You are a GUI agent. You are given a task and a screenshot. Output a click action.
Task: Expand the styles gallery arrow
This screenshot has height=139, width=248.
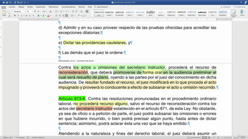click(x=229, y=13)
